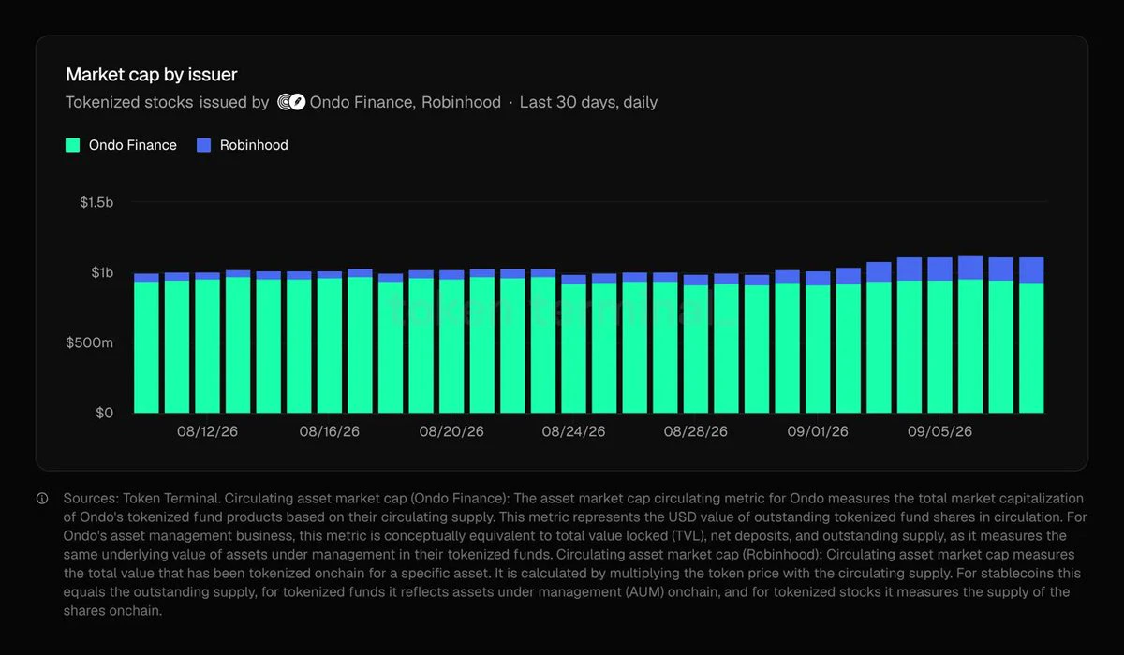Click the Ondo Finance green legend swatch

coord(73,145)
